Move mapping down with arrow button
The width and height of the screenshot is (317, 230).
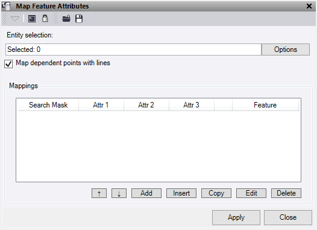coord(119,193)
